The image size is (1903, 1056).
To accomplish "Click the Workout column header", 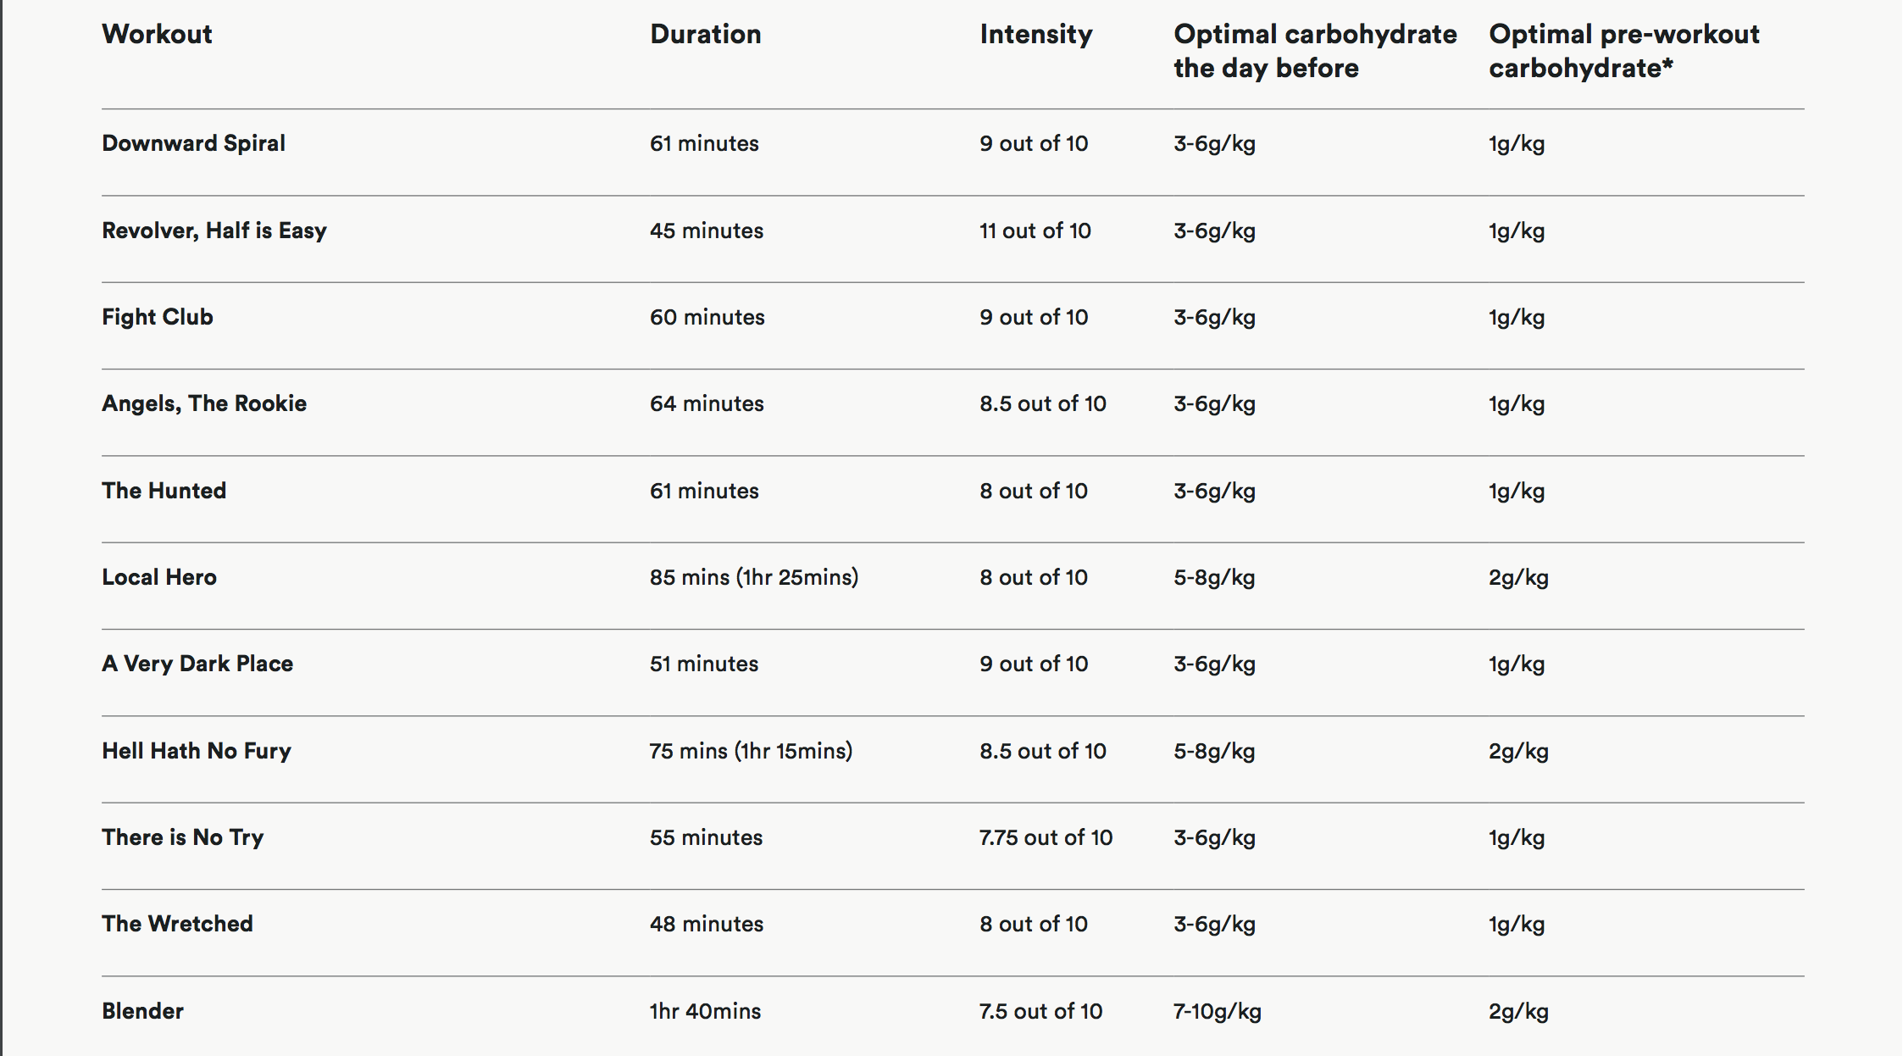I will (157, 35).
